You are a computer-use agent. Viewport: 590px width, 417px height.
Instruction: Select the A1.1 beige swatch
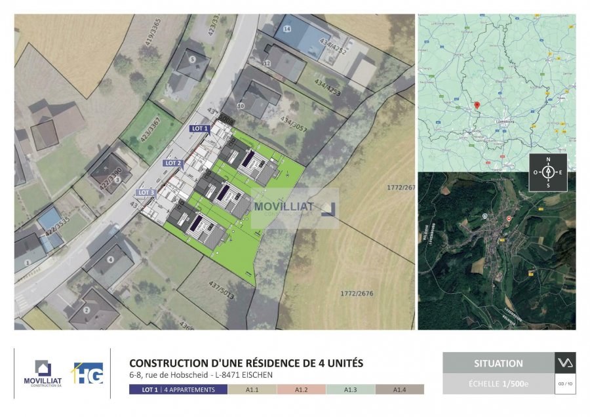coord(252,389)
